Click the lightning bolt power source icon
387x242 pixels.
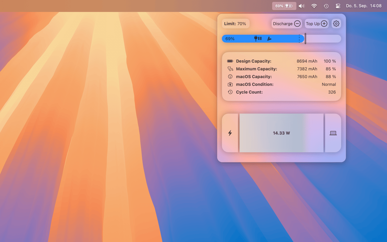click(x=230, y=133)
